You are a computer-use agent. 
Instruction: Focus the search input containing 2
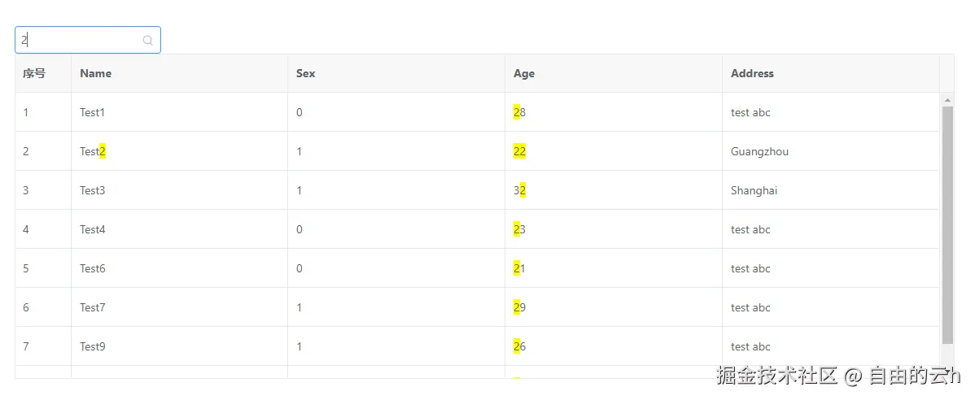pyautogui.click(x=88, y=40)
